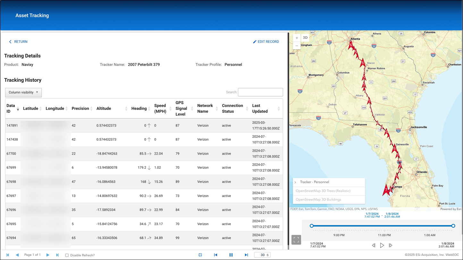Open fullscreen view with the gray expand icon

tap(296, 240)
